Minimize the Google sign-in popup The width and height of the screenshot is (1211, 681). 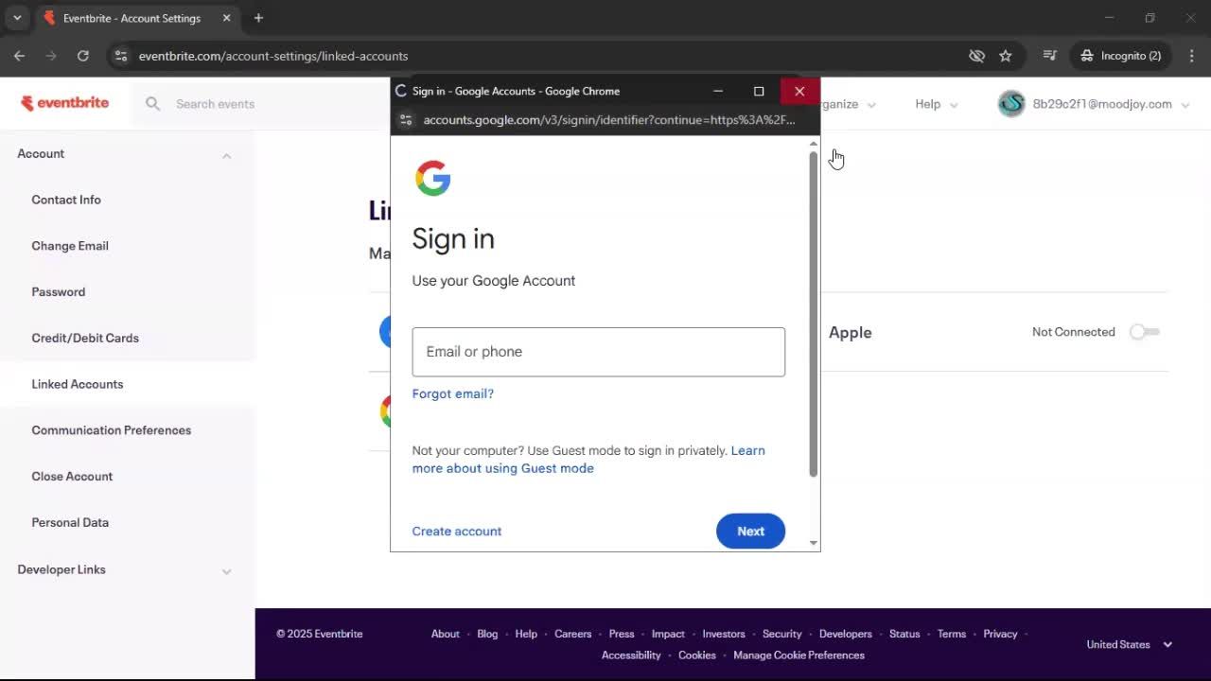pos(718,91)
